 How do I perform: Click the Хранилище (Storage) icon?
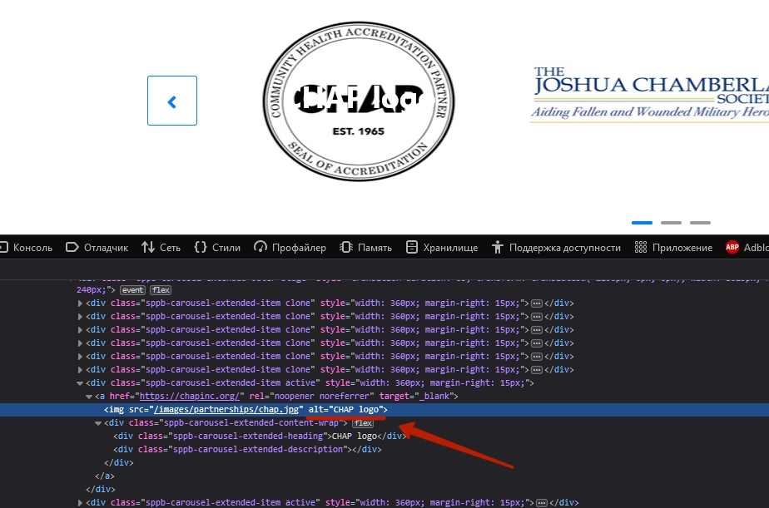tap(412, 247)
